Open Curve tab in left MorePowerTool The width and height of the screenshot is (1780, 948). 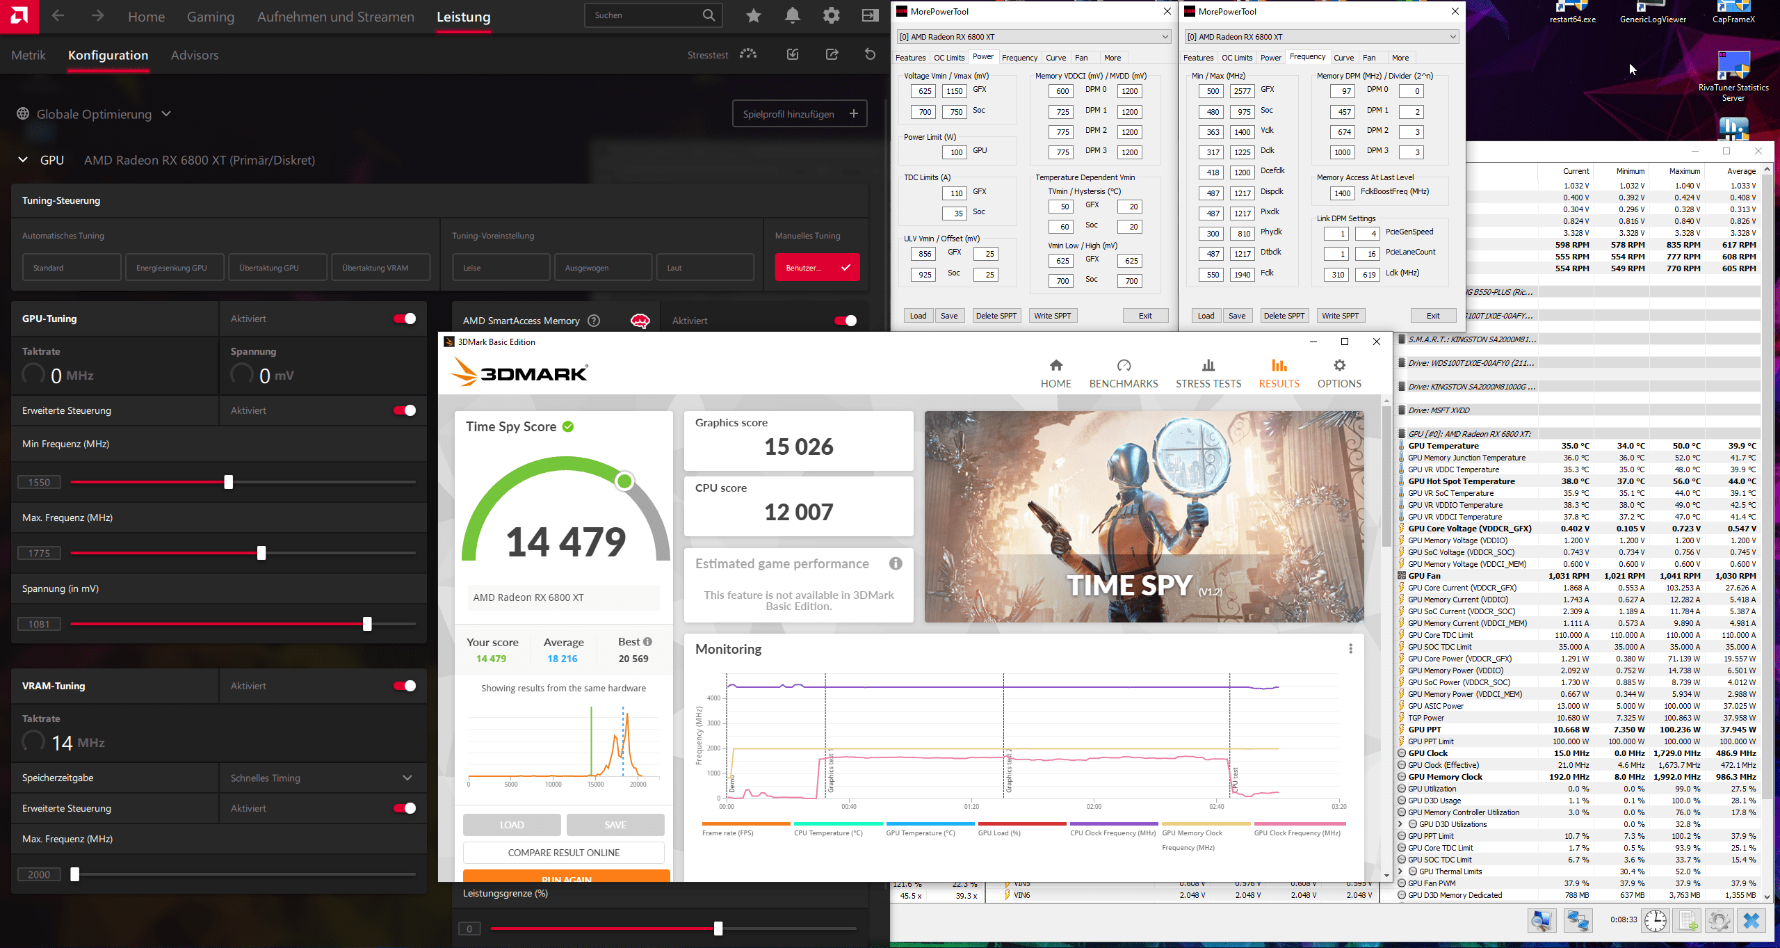pos(1055,58)
